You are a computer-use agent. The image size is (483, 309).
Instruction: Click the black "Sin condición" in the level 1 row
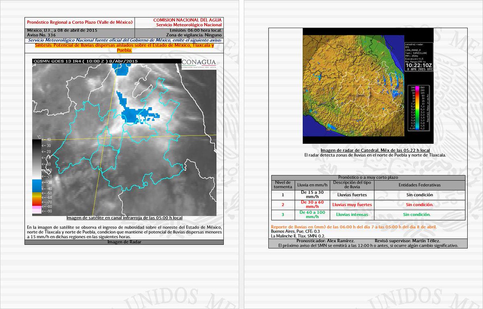pos(419,195)
